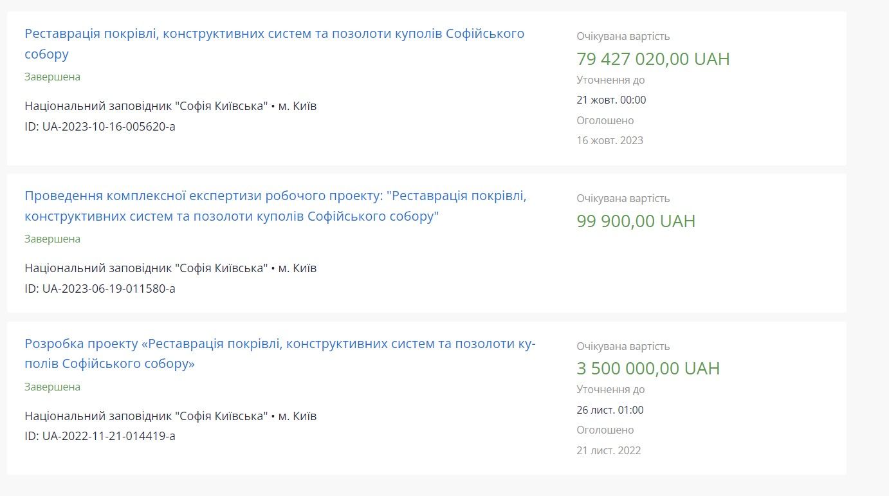Click the organization name above ID UA-2022-11-21-014419-a
The height and width of the screenshot is (496, 889).
coord(146,416)
